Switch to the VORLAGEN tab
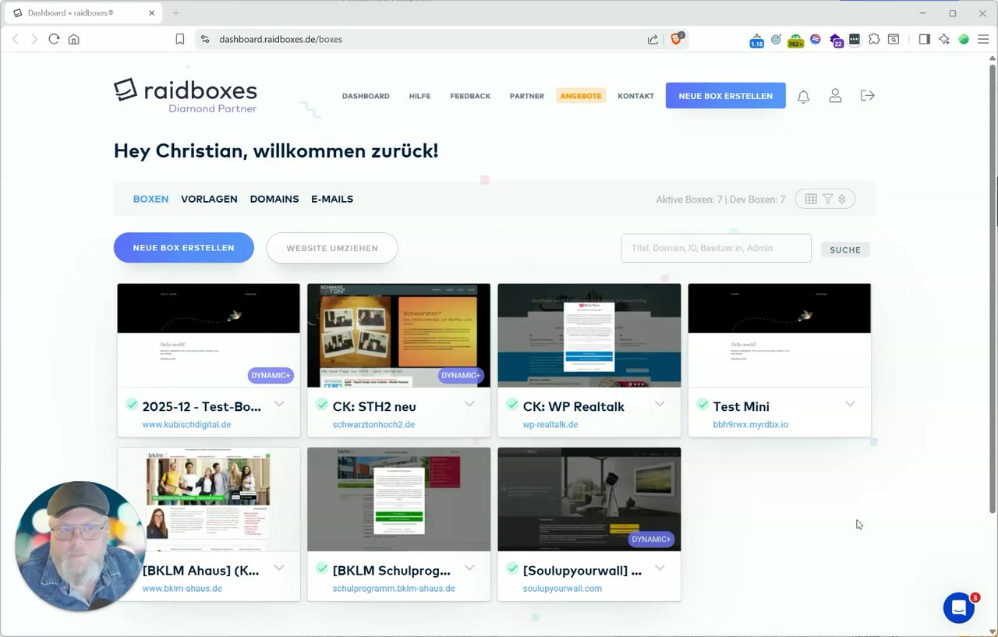Screen dimensions: 998x637 click(209, 199)
